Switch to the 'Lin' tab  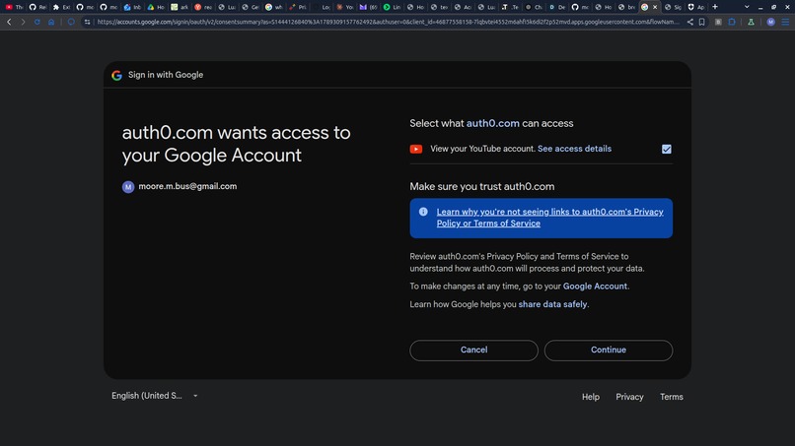coord(392,7)
